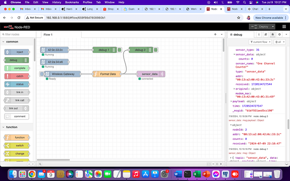The width and height of the screenshot is (290, 181).
Task: Collapse the common palette category
Action: (x=18, y=42)
